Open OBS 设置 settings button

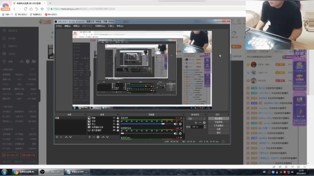218,129
